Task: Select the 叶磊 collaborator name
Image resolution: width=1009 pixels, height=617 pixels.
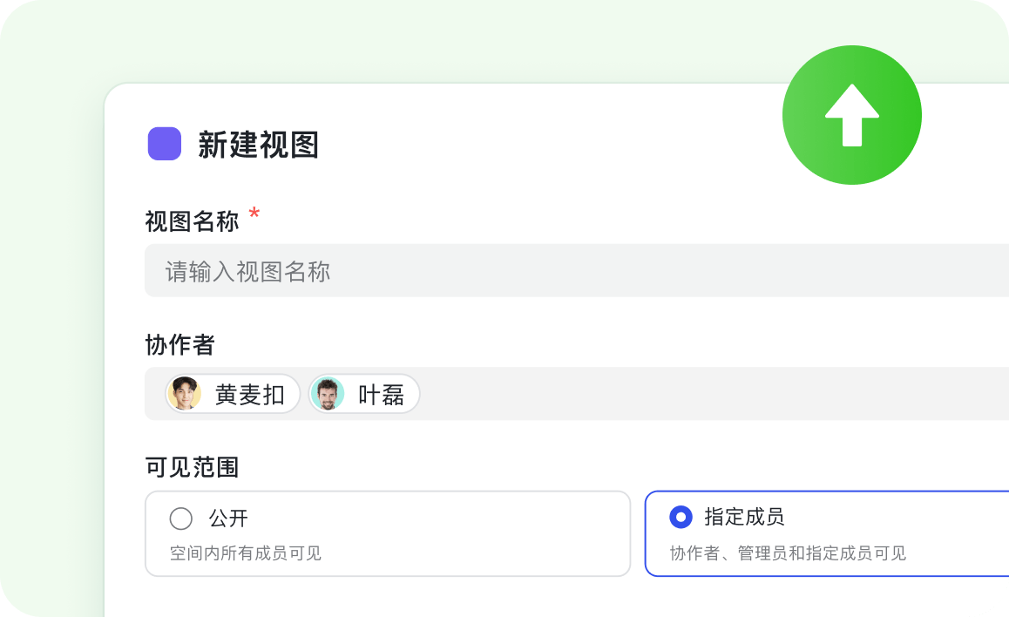Action: pyautogui.click(x=381, y=395)
